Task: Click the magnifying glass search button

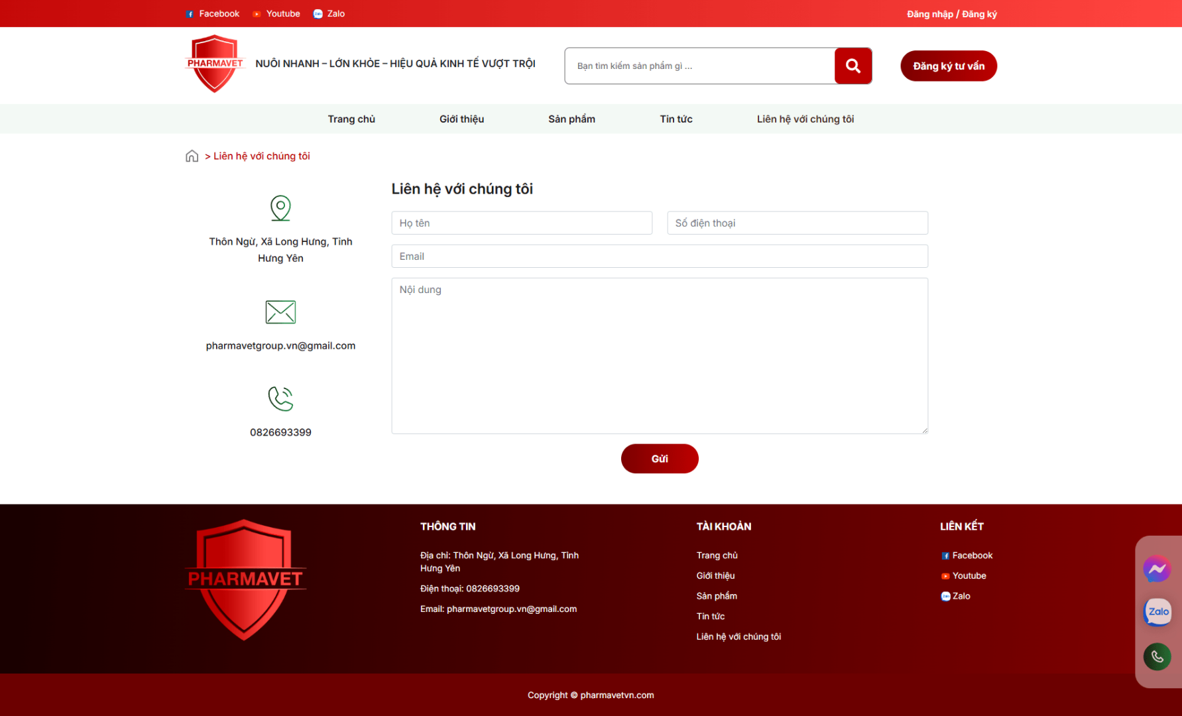Action: (x=853, y=66)
